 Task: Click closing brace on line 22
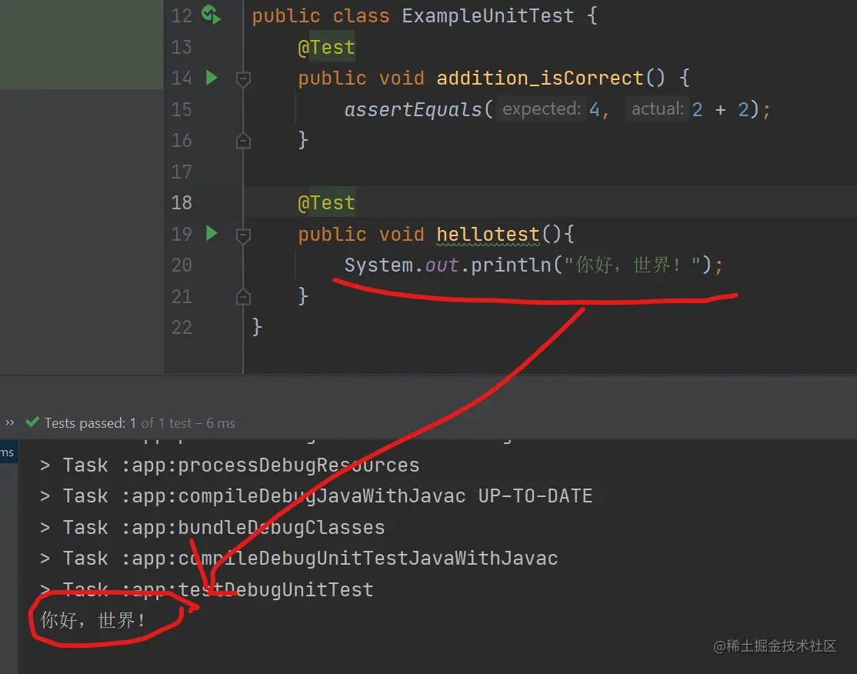pyautogui.click(x=257, y=327)
